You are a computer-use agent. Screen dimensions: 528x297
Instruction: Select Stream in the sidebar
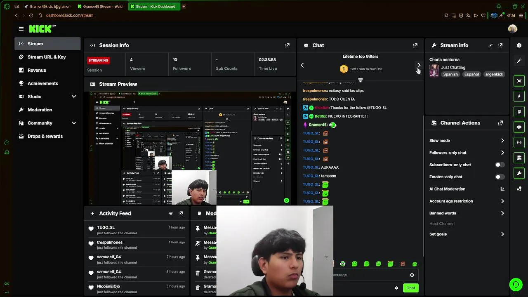(x=47, y=44)
